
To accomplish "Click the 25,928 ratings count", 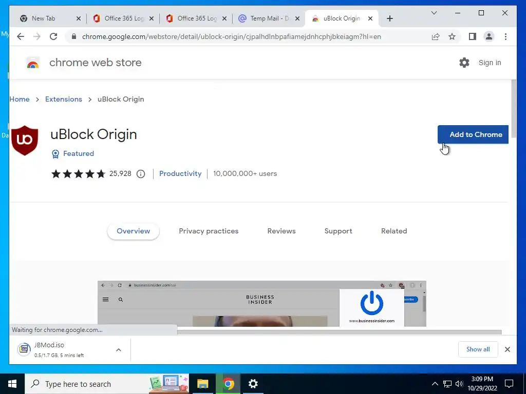I will tap(120, 173).
